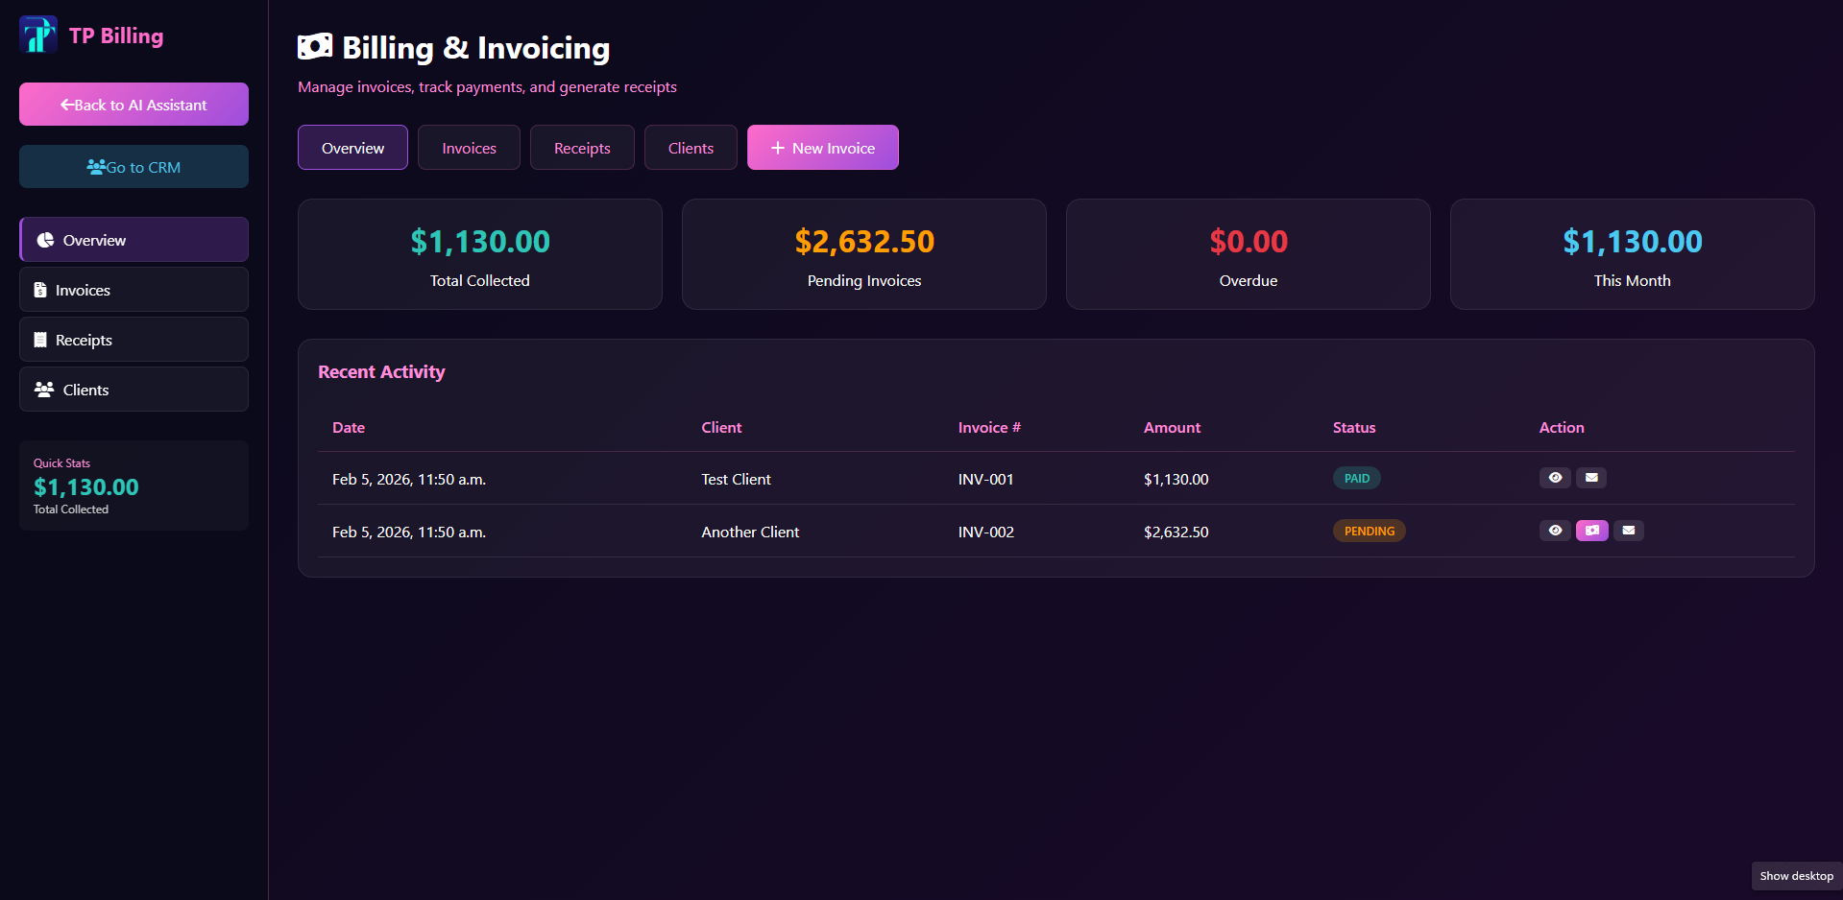
Task: Open Go to CRM
Action: [133, 166]
